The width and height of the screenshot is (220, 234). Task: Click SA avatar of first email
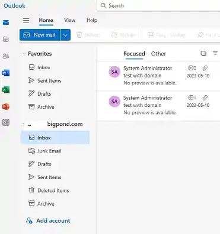point(114,71)
